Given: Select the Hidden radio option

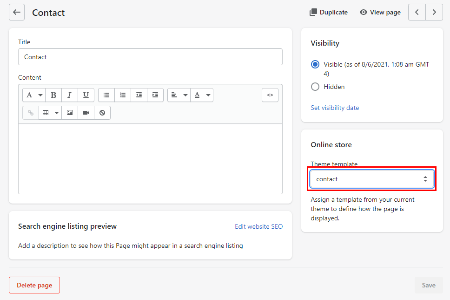Looking at the screenshot, I should tap(315, 87).
